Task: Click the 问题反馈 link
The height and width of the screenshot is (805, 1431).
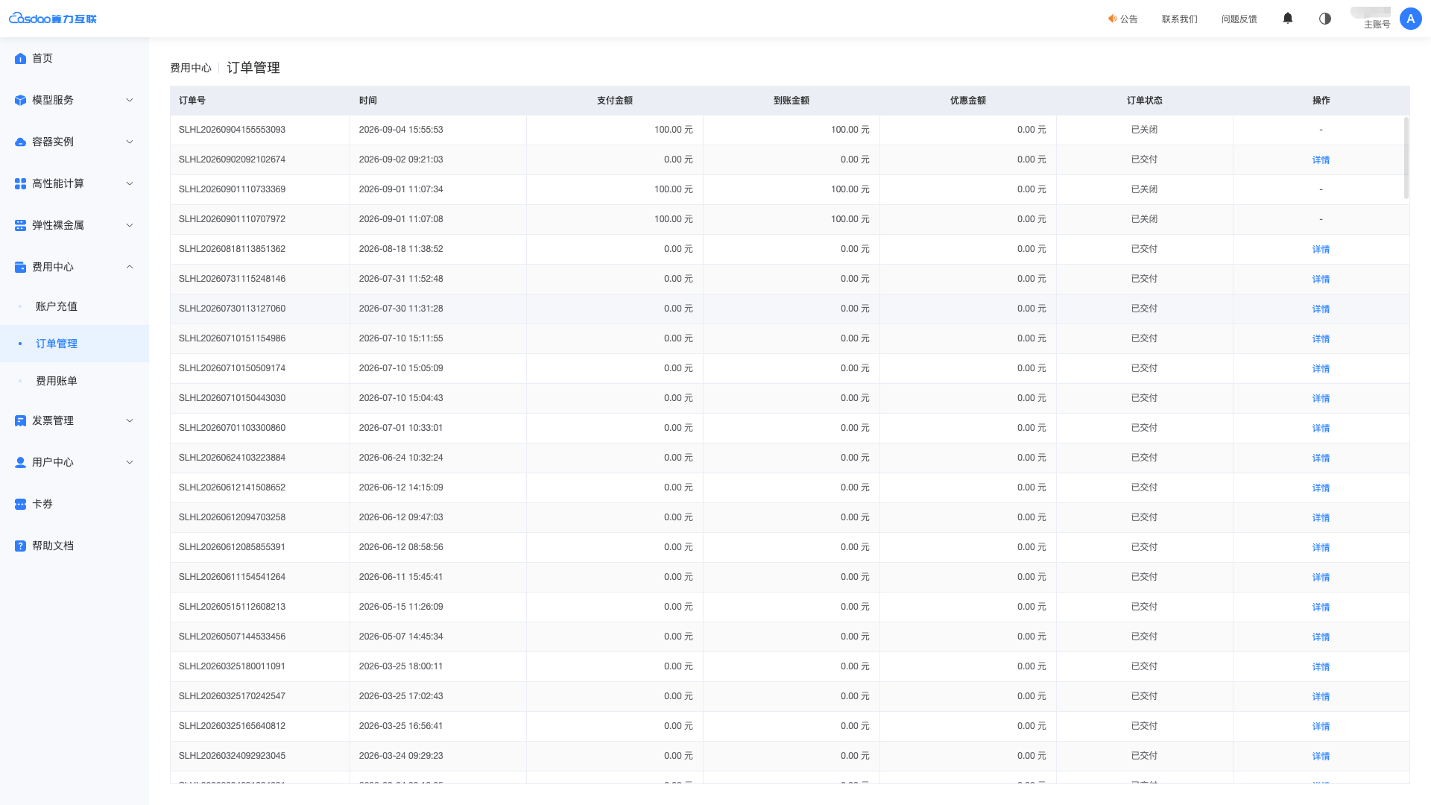Action: [x=1239, y=19]
